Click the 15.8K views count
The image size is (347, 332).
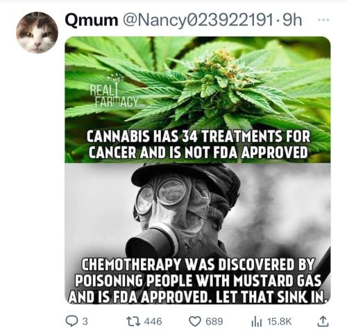[280, 322]
